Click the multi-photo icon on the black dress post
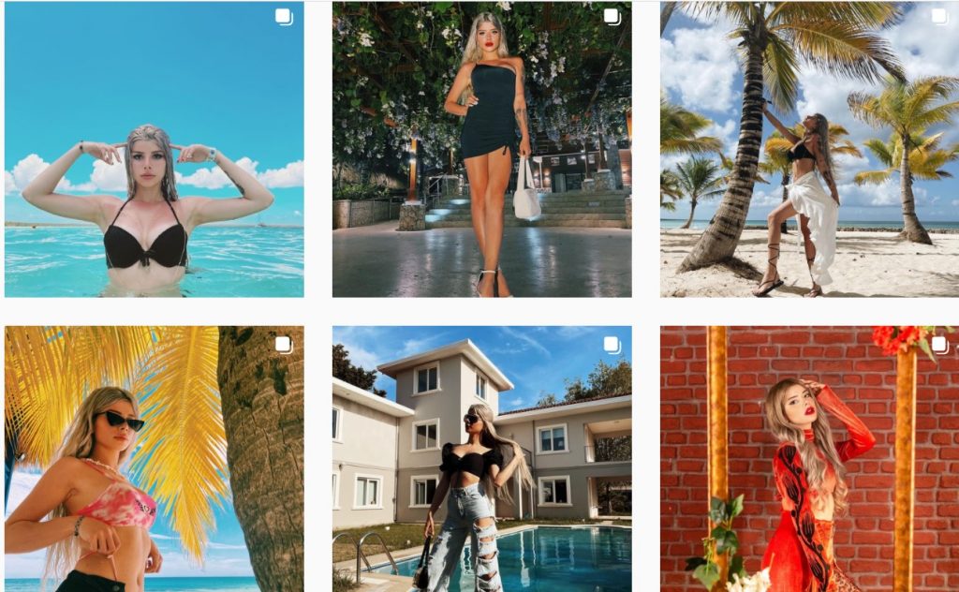The height and width of the screenshot is (592, 959). (612, 17)
